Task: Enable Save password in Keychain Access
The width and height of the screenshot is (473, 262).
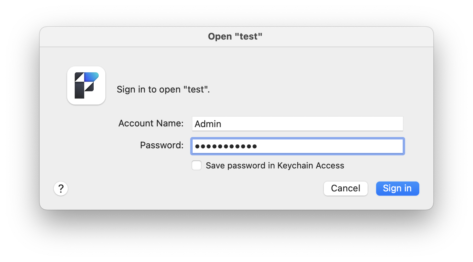Action: click(x=196, y=165)
